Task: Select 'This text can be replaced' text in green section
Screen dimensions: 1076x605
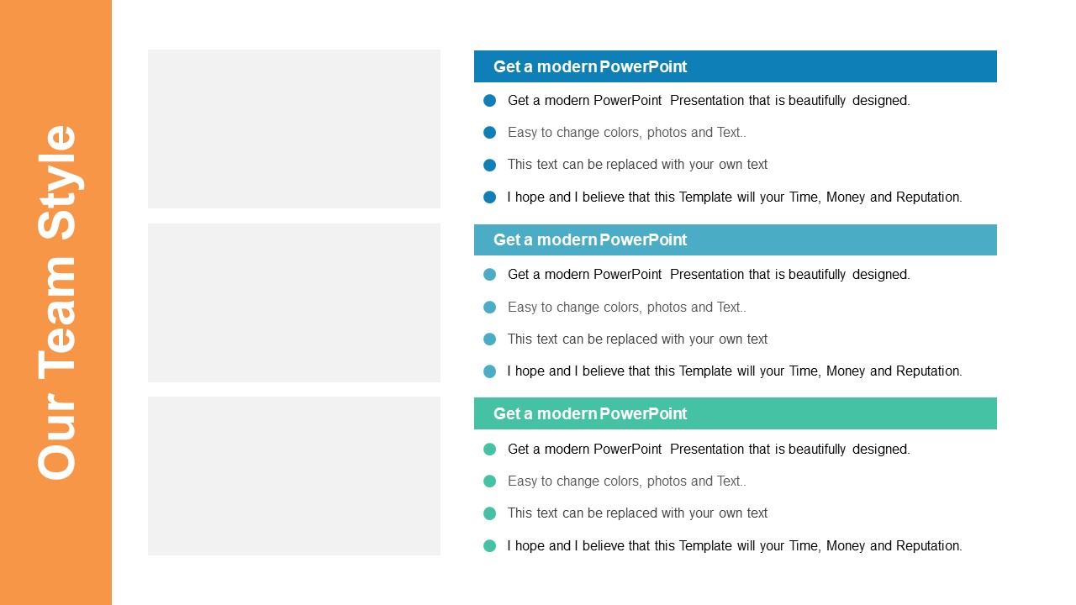Action: (x=638, y=513)
